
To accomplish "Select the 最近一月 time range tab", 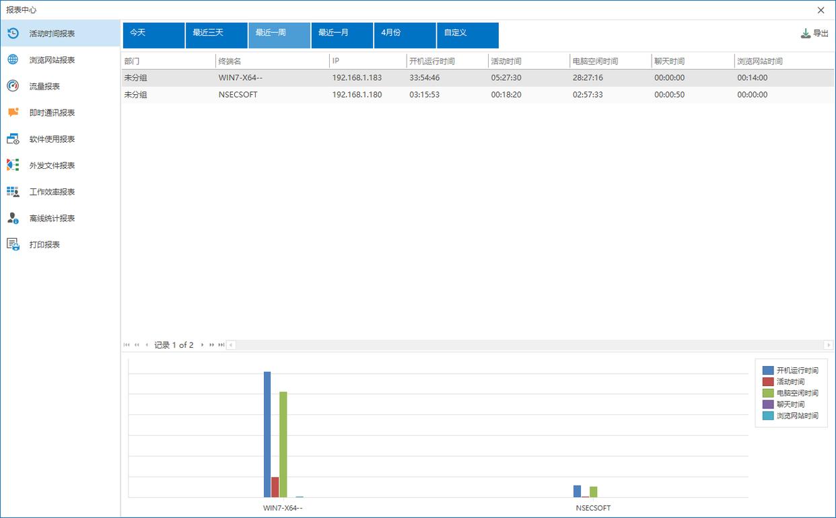I will (x=342, y=36).
